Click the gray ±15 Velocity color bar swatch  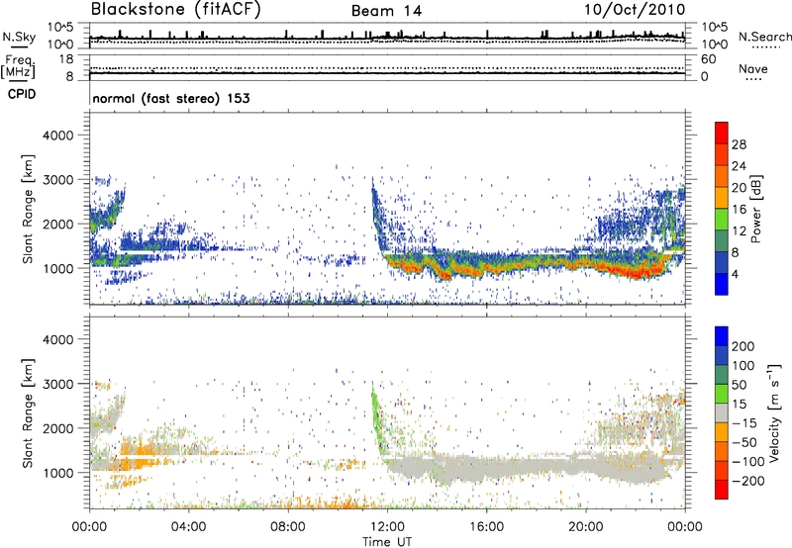point(722,412)
